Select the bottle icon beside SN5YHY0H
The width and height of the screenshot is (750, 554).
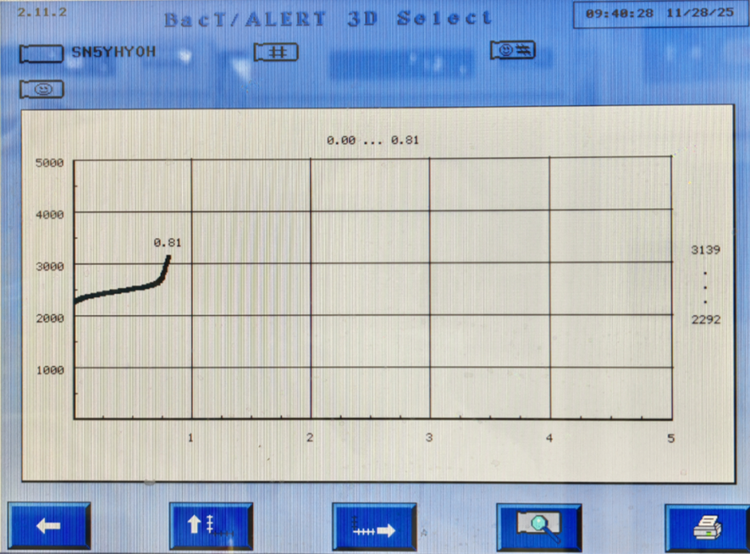point(41,53)
